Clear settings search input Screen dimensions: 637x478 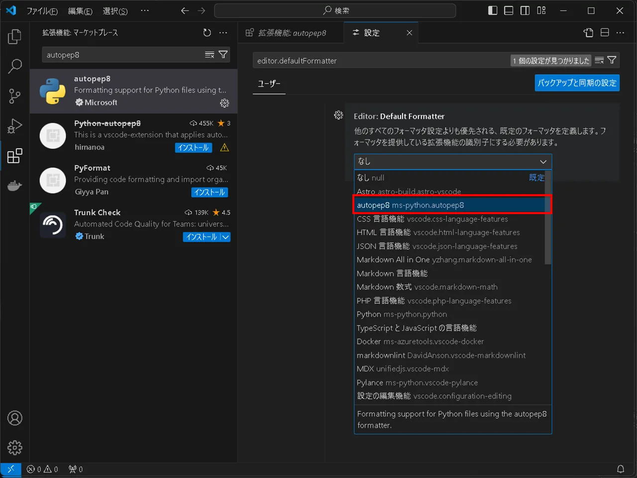(x=599, y=61)
